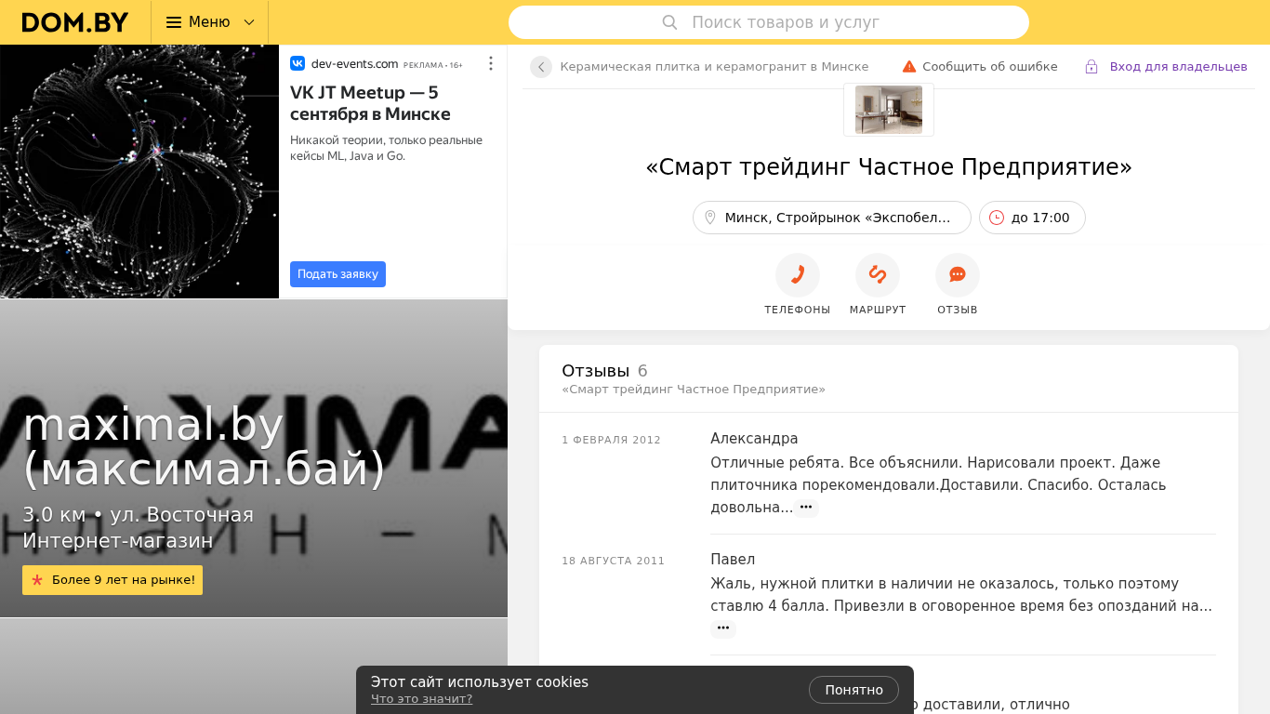Image resolution: width=1270 pixels, height=714 pixels.
Task: Click the VK logo in the ad
Action: 298,63
